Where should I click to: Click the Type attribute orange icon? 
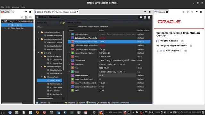click(x=72, y=68)
